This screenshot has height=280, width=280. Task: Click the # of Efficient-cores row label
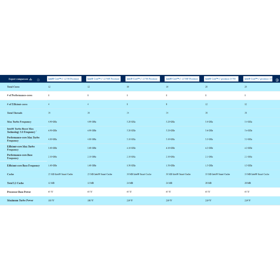click(17, 104)
